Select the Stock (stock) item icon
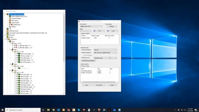Image resolution: width=199 pixels, height=112 pixels. pos(10,21)
